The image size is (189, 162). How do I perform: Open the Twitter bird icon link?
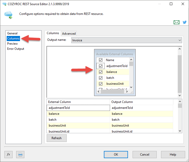(x=185, y=22)
